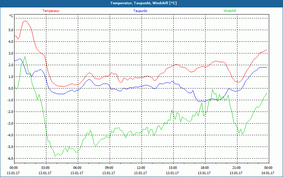Click the 5,0 y-axis value
The height and width of the screenshot is (177, 283).
tap(11, 30)
